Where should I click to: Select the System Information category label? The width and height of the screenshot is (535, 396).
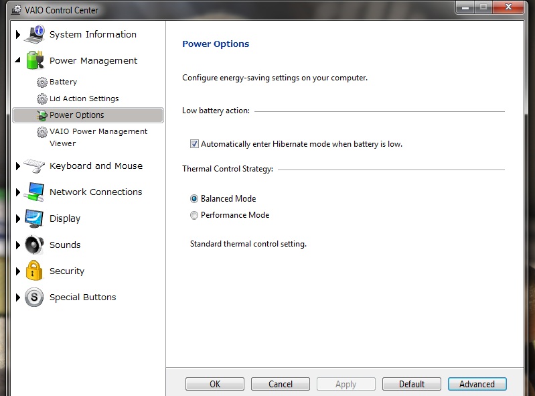pos(93,34)
